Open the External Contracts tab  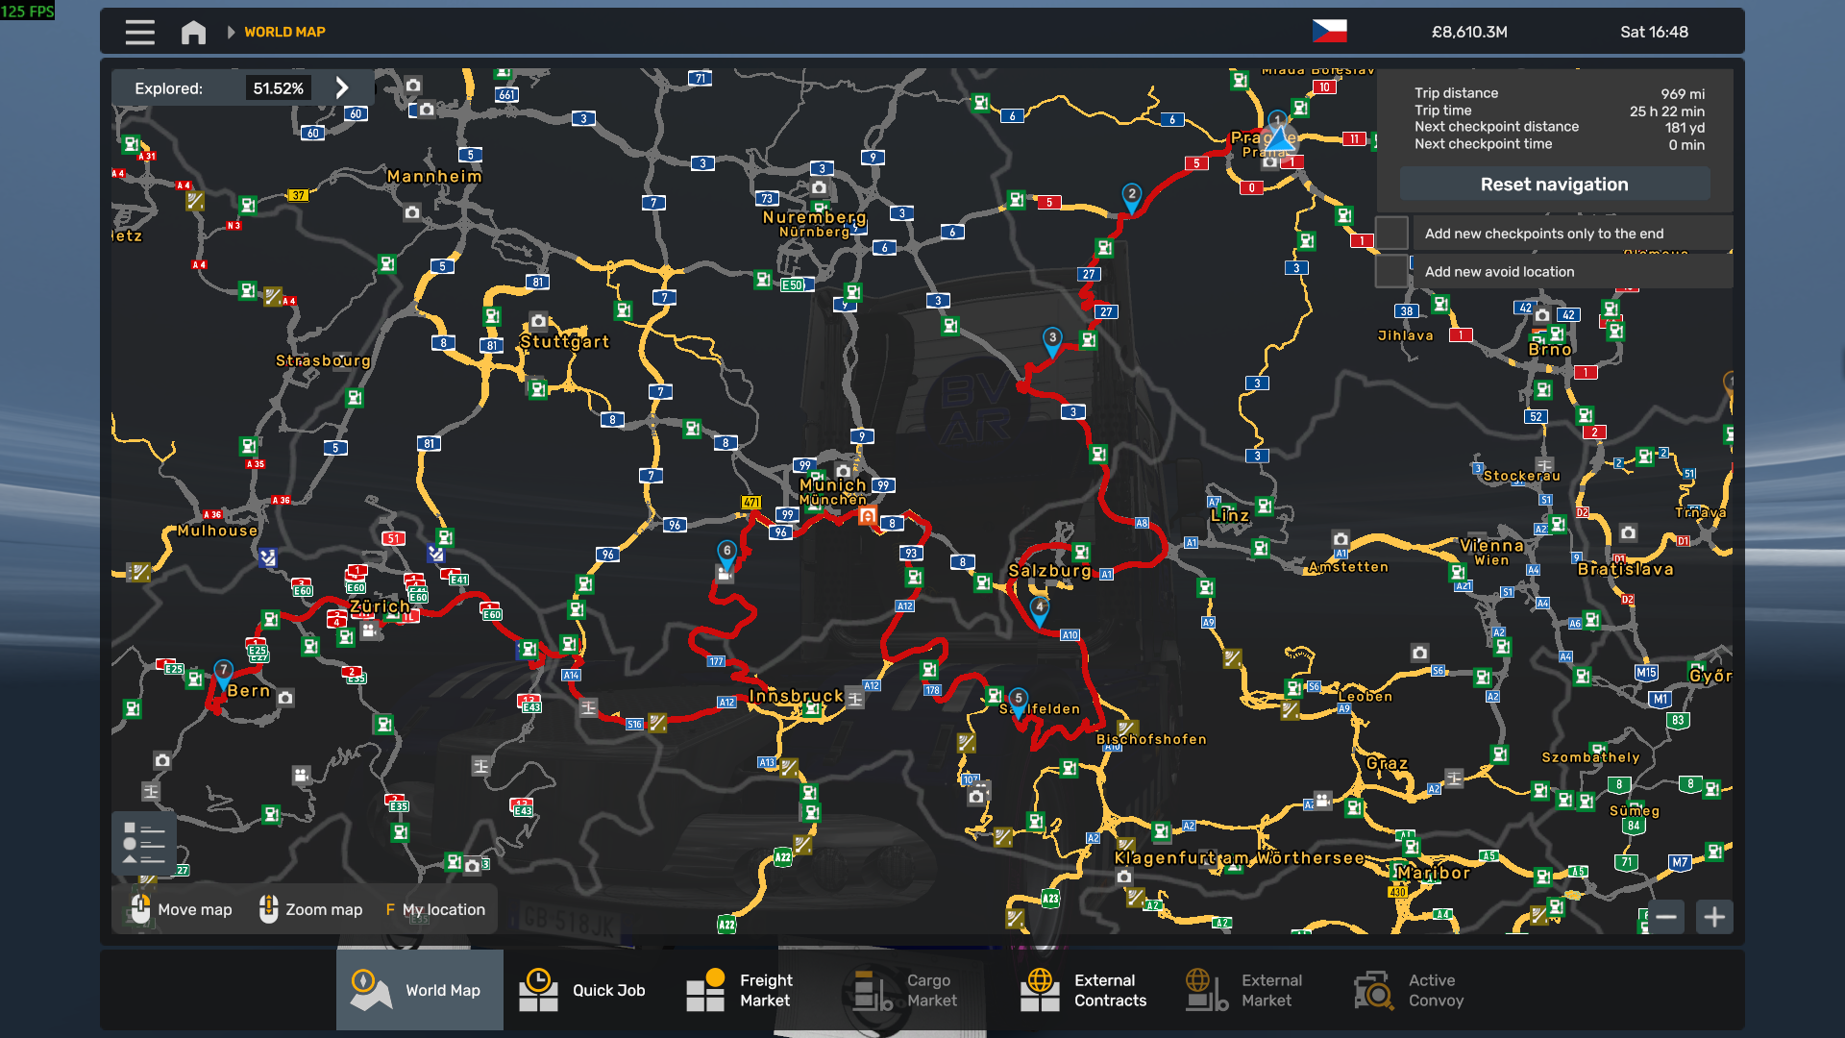[x=1084, y=990]
